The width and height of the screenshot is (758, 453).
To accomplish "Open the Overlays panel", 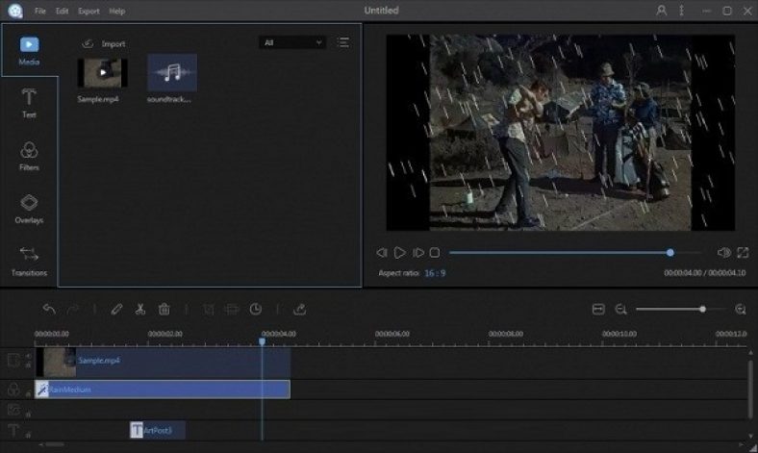I will pos(29,208).
